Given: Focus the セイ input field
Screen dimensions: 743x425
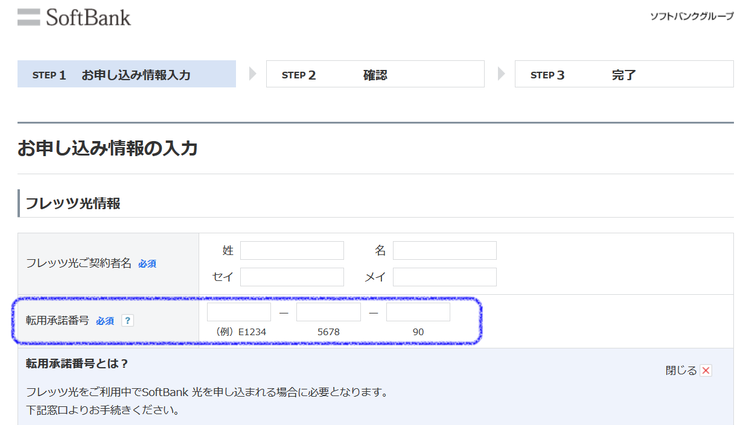Looking at the screenshot, I should click(292, 277).
